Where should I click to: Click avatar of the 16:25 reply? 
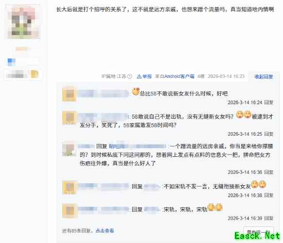coord(69,118)
